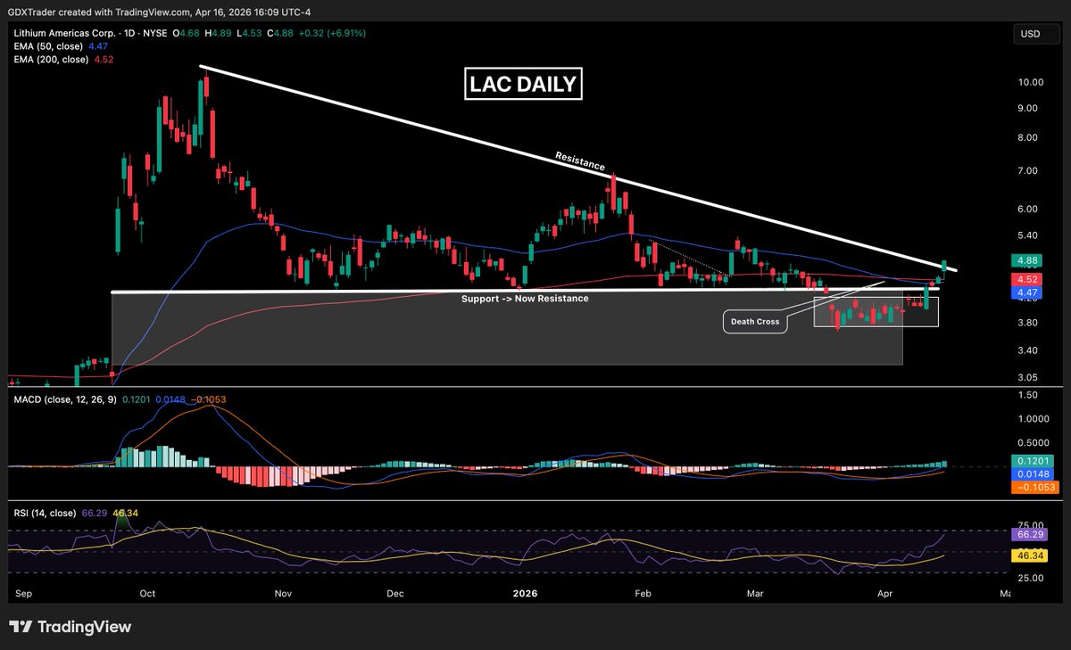Click the 8.00 price axis label

click(x=1028, y=137)
